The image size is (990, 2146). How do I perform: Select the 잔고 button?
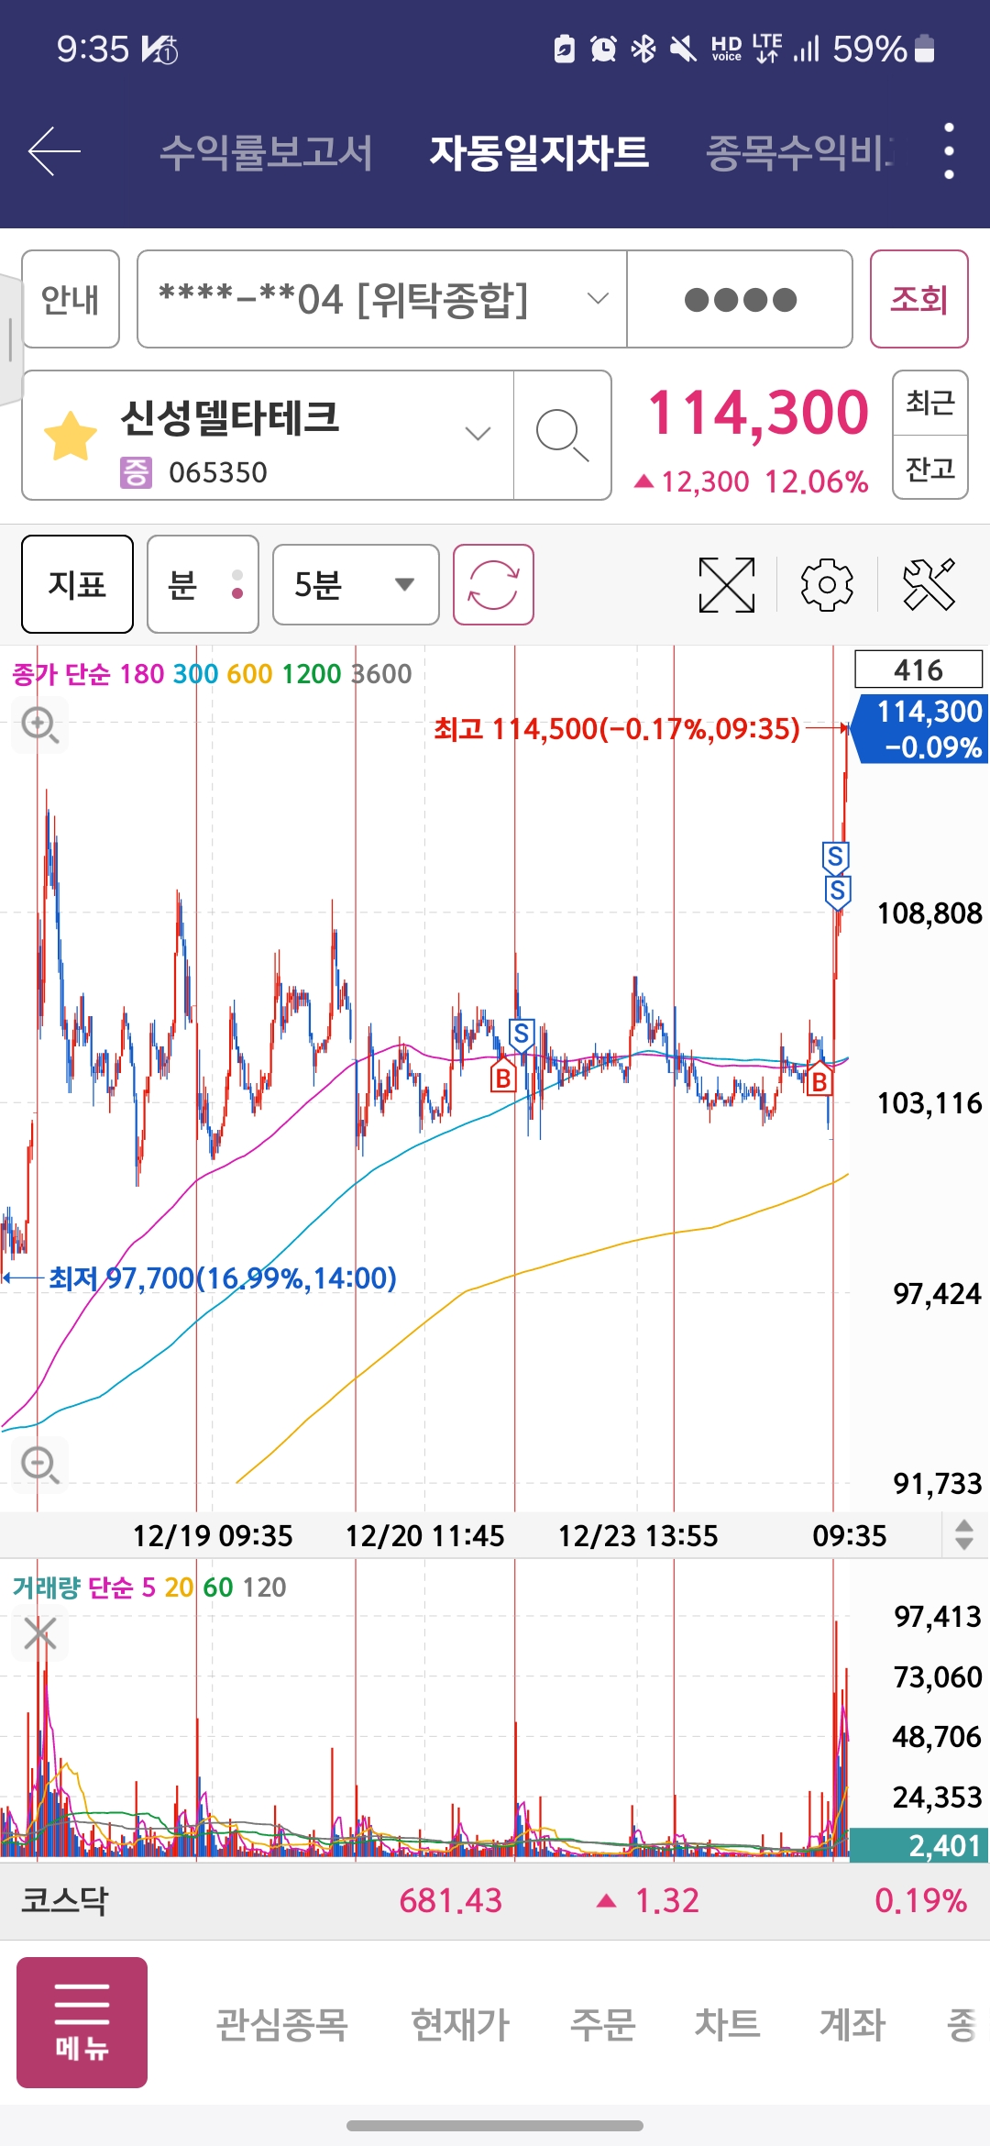(929, 468)
